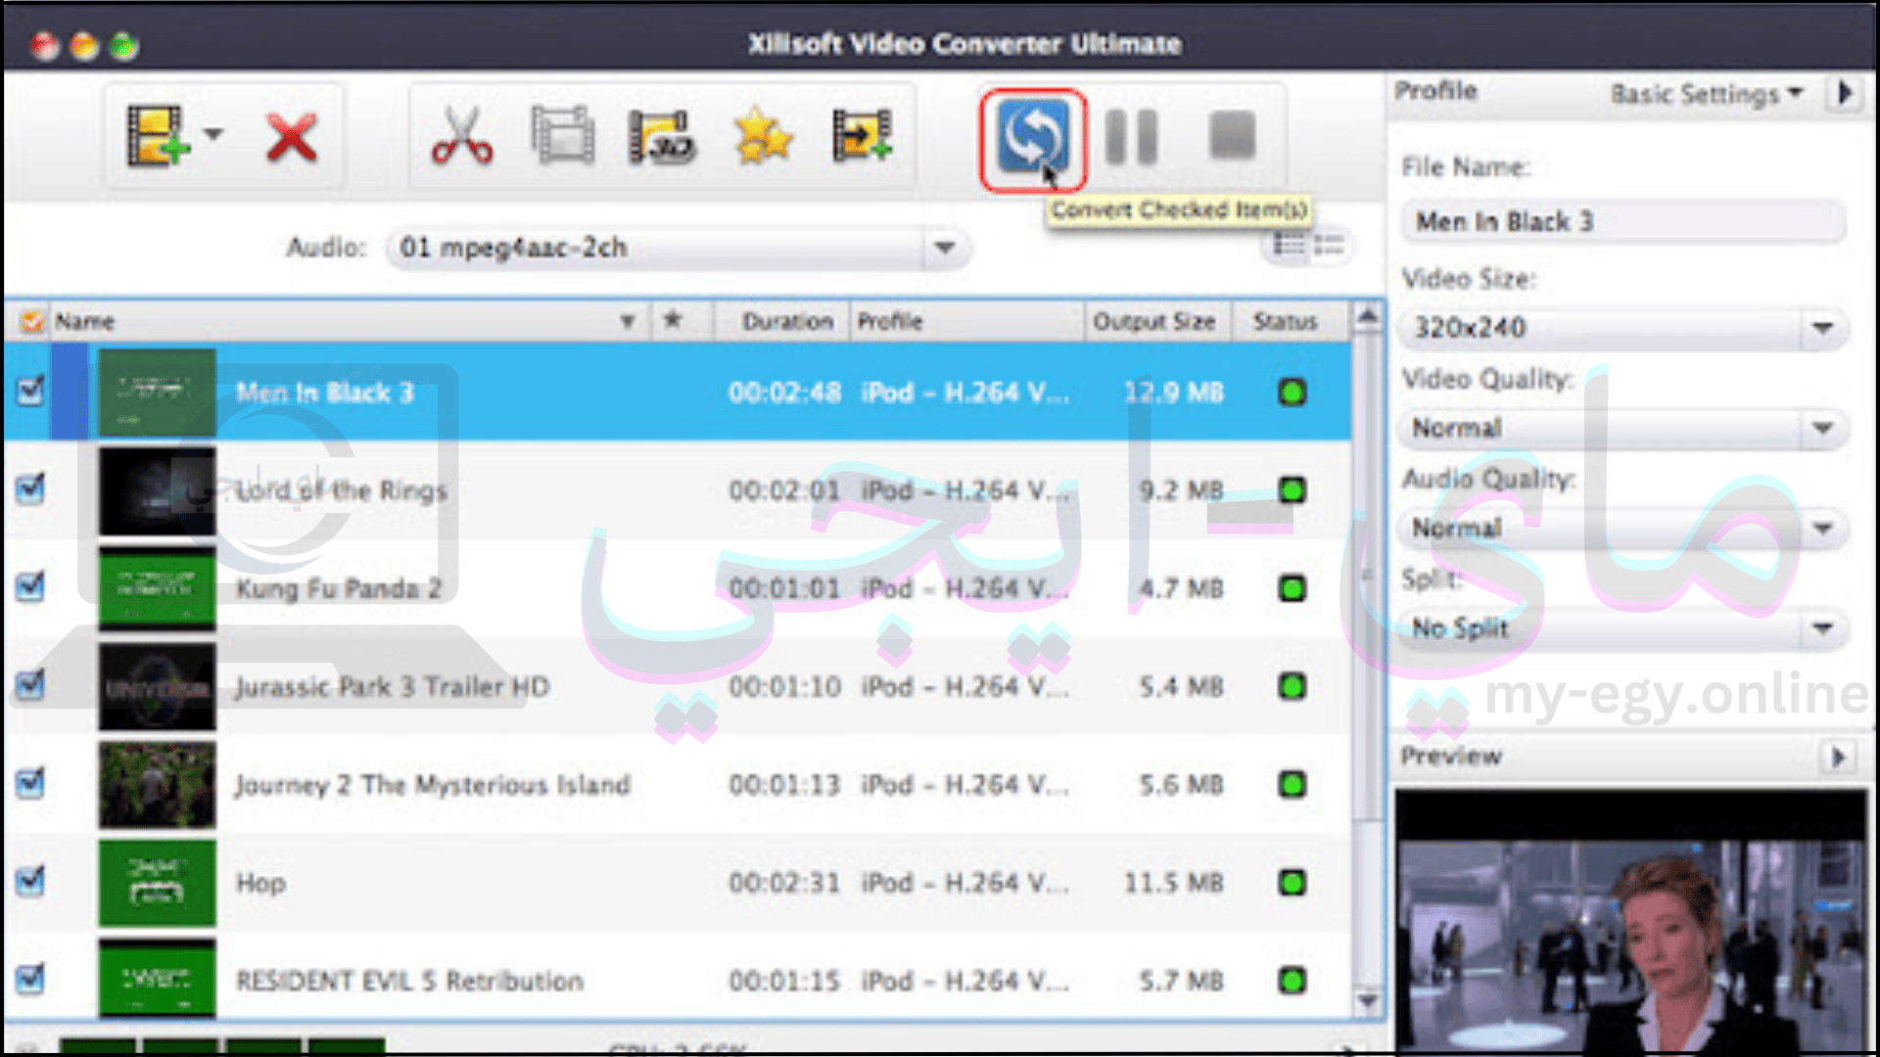Uncheck Kung Fu Panda 2 checkbox

point(31,586)
